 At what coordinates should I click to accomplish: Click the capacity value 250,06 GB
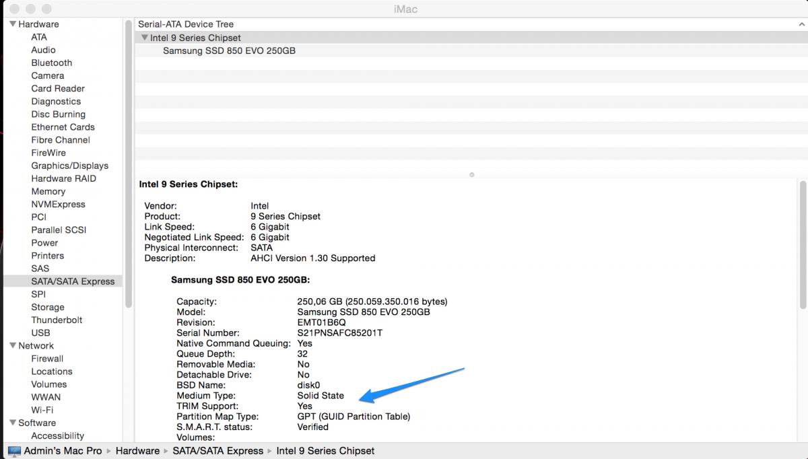tap(320, 302)
